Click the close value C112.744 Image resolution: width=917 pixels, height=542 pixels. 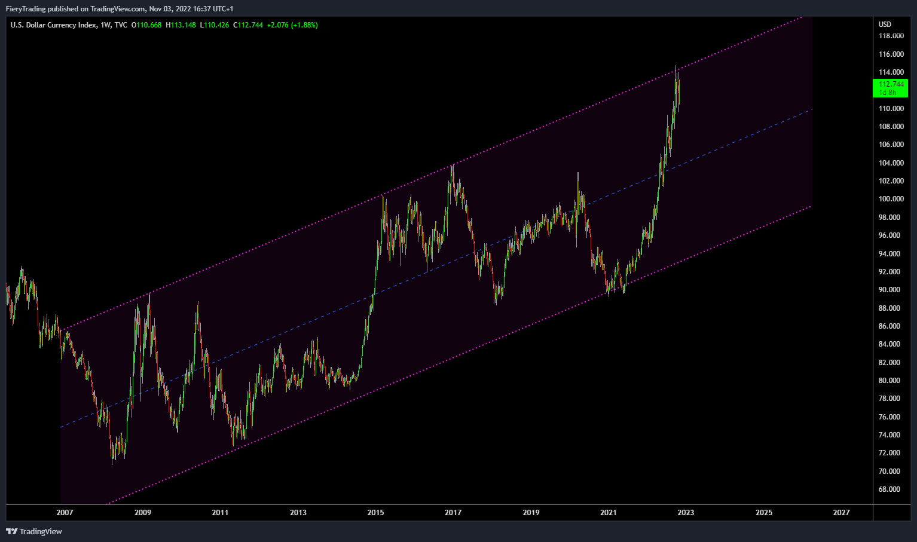[x=248, y=25]
